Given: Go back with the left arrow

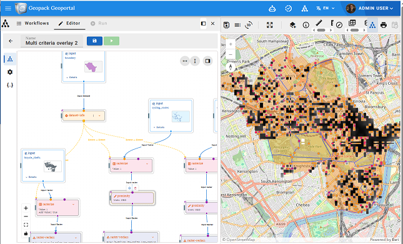Looking at the screenshot, I should (11, 41).
